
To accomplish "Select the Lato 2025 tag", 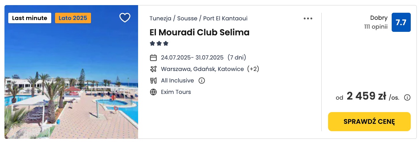I will tap(73, 18).
